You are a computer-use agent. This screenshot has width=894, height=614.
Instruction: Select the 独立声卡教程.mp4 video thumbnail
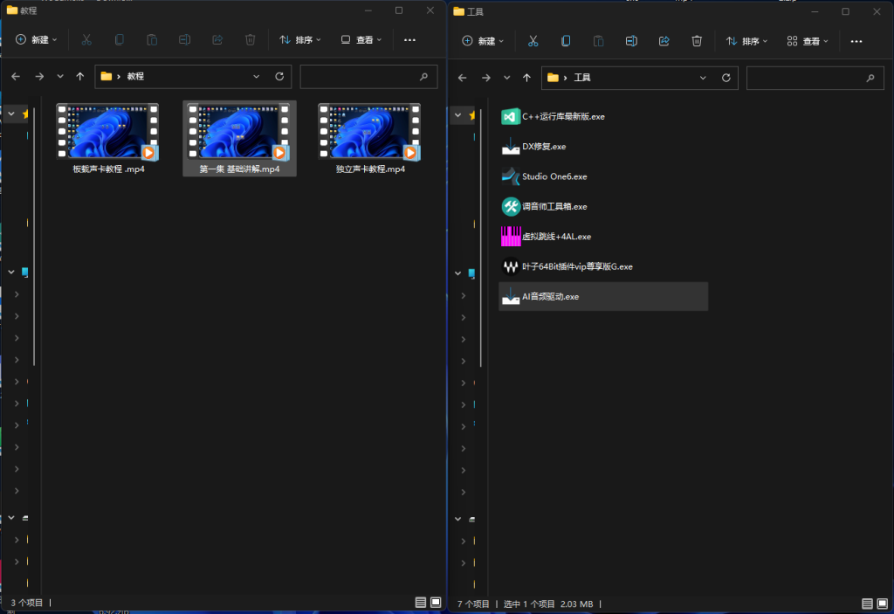coord(369,131)
